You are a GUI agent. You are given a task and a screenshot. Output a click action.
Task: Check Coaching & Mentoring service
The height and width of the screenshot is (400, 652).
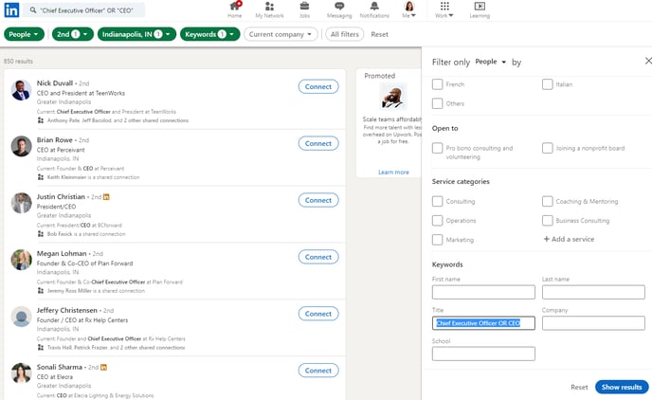click(547, 201)
